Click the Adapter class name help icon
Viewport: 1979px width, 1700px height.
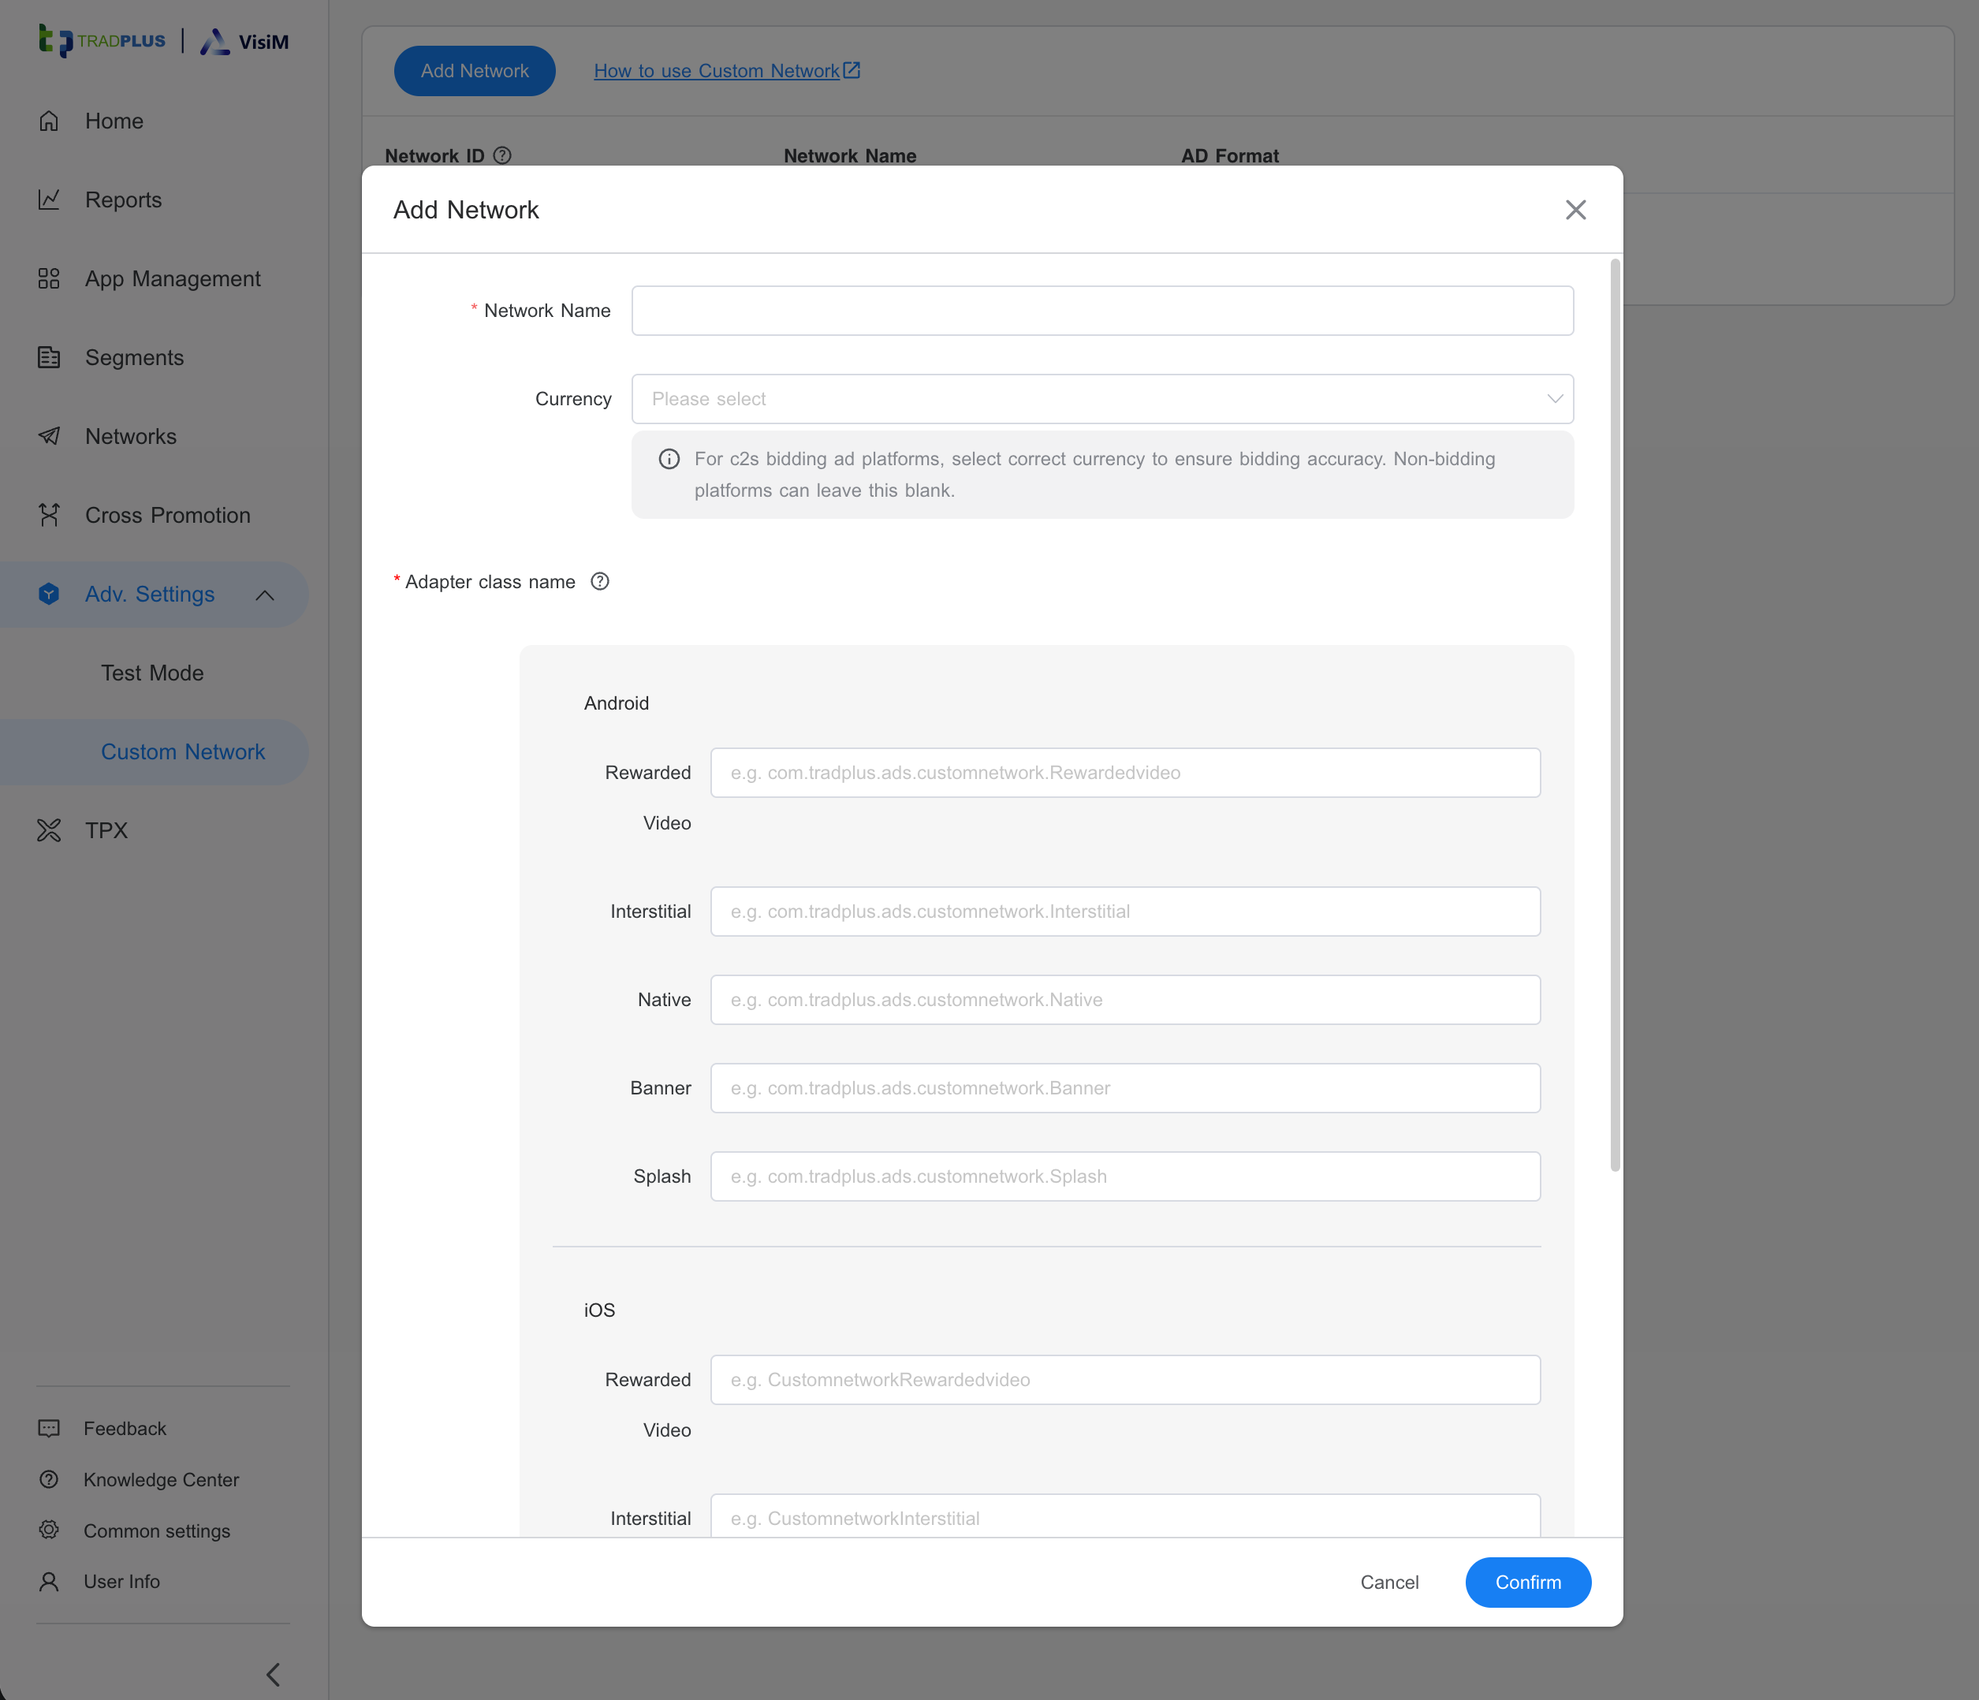600,580
